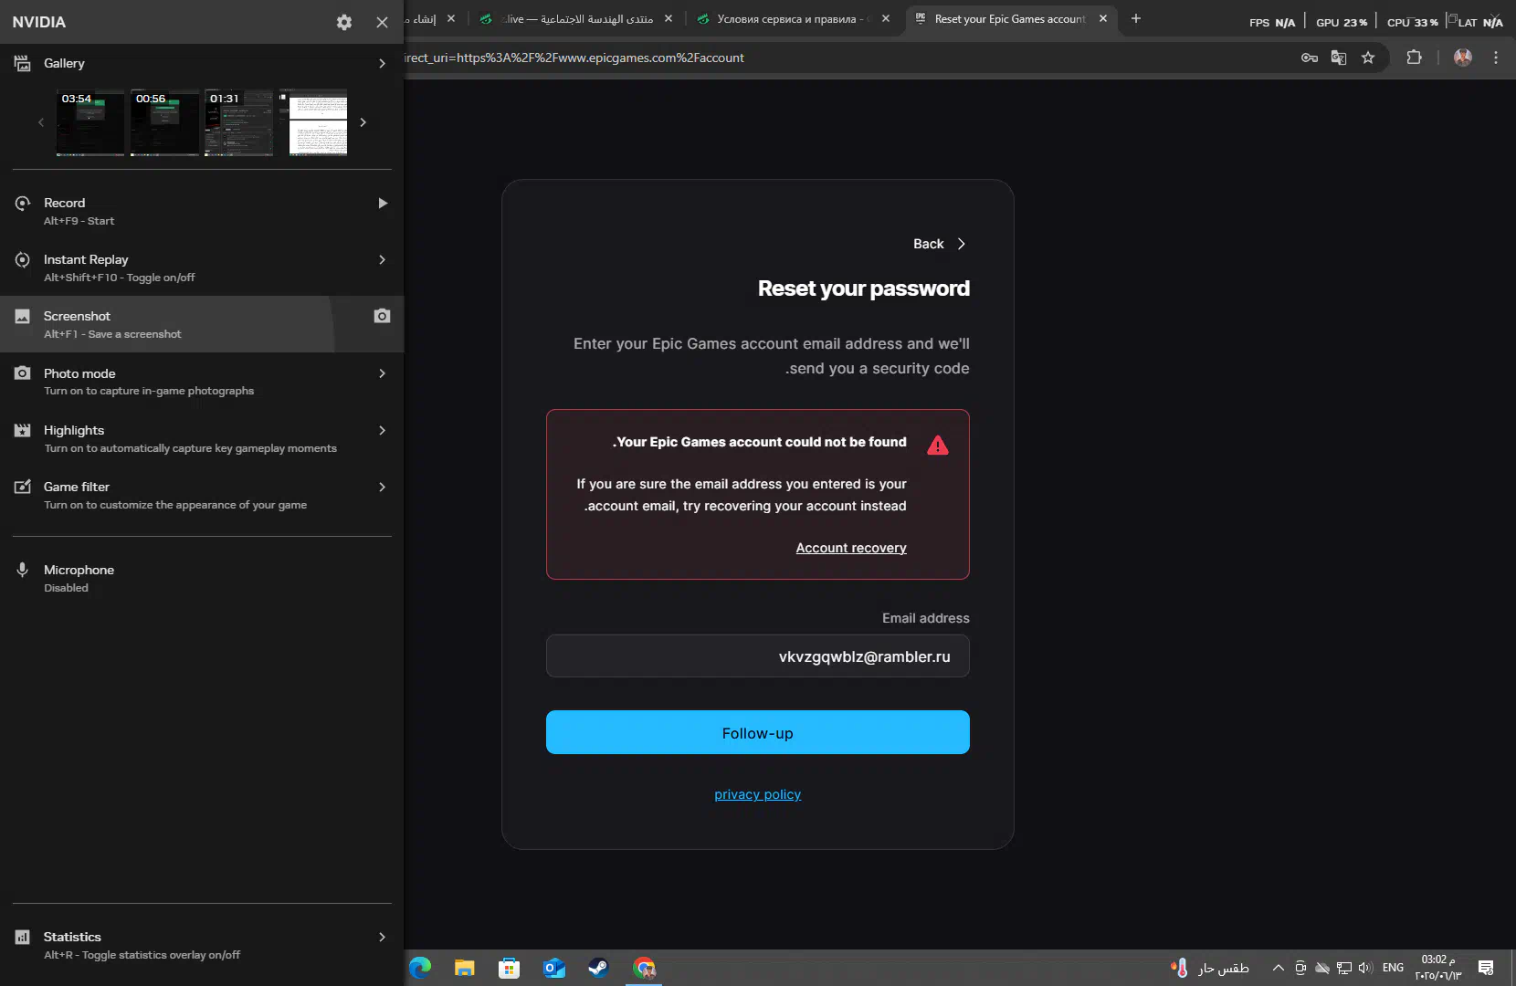
Task: Bookmark this page with the star
Action: [x=1368, y=58]
